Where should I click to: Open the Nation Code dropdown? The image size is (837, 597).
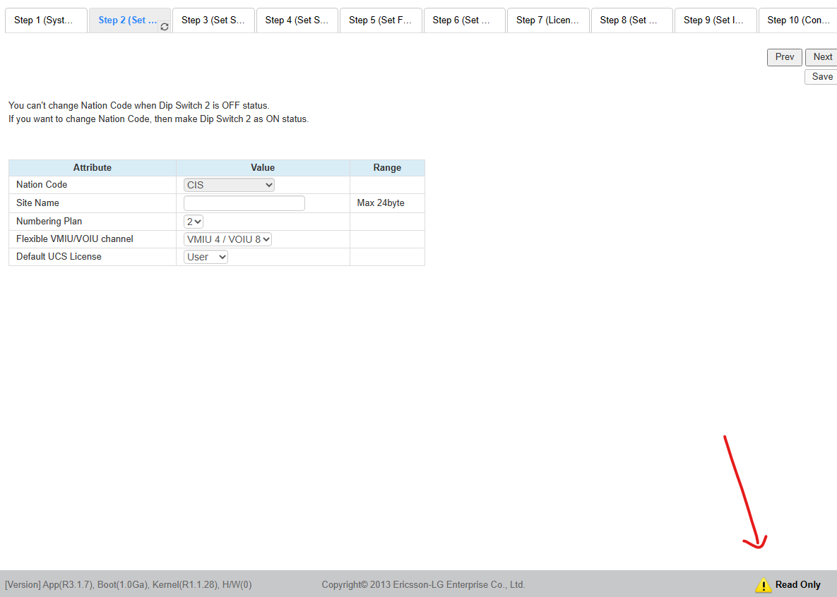pyautogui.click(x=229, y=185)
